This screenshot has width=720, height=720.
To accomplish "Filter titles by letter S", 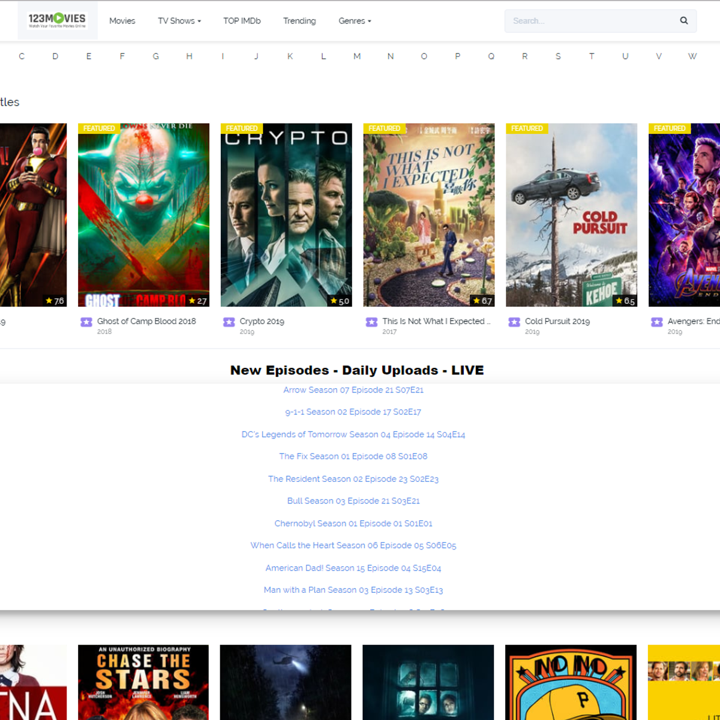I will 558,56.
